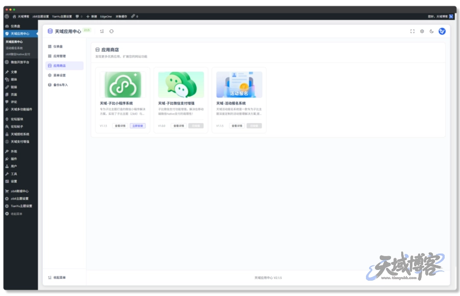Open 微信开放平台 in sidebar

pyautogui.click(x=20, y=62)
